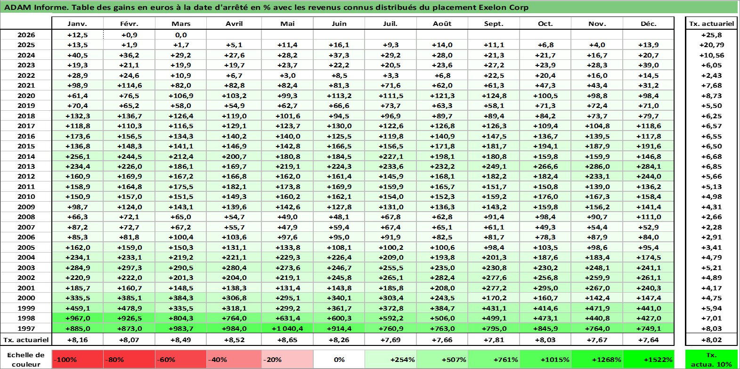Pick the -40% color scale swatch
Viewport: 740px width, 369px height.
tap(234, 359)
